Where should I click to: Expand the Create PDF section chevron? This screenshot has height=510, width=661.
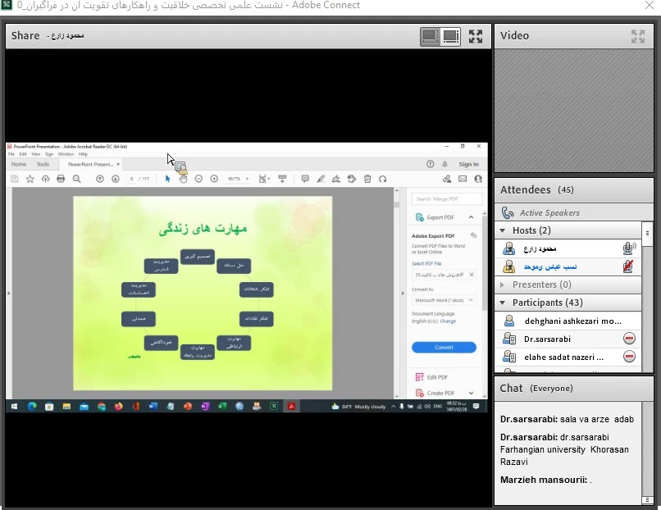(x=471, y=393)
